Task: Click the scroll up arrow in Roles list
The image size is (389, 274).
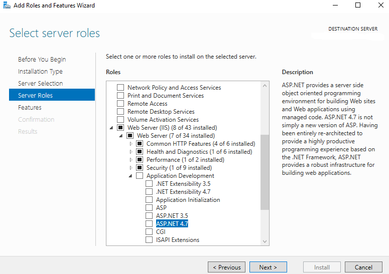Action: [265, 86]
